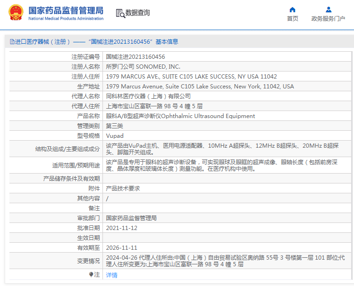Viewport: 354px width, 286px height.
Task: Click 型号规格 row label
Action: pos(88,136)
